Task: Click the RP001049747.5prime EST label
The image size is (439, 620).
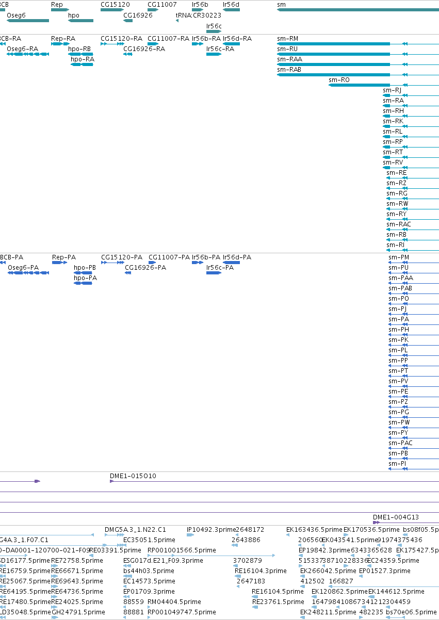Action: coord(182,612)
